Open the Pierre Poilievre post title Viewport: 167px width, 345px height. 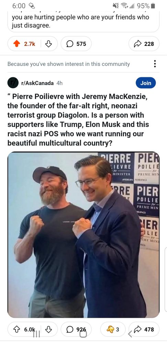(x=78, y=120)
